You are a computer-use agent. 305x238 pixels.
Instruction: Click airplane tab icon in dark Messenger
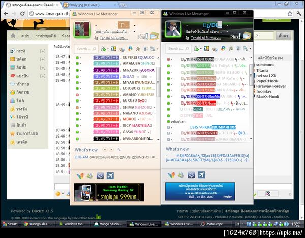pyautogui.click(x=201, y=175)
